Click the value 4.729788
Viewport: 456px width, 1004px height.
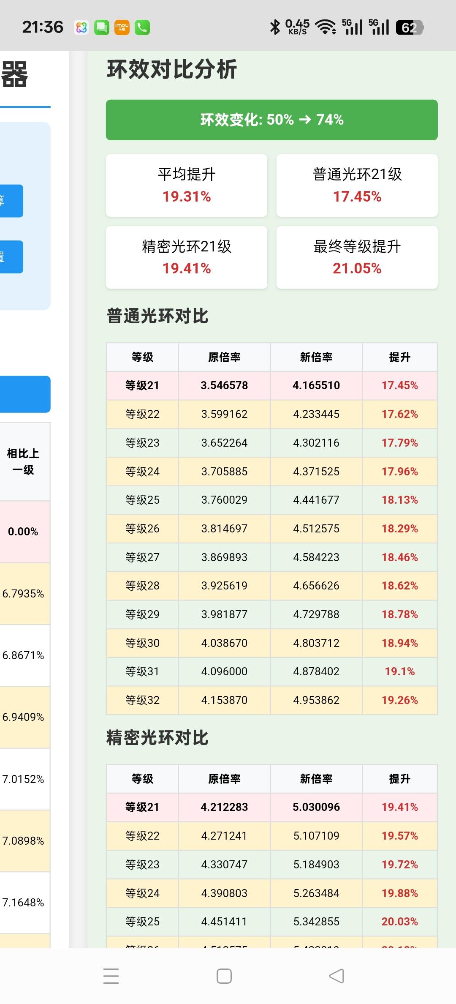tap(316, 614)
